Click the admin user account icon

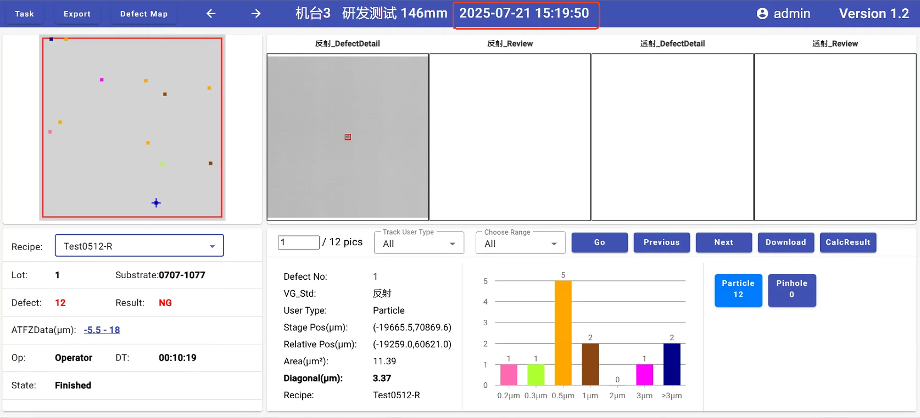pos(762,14)
